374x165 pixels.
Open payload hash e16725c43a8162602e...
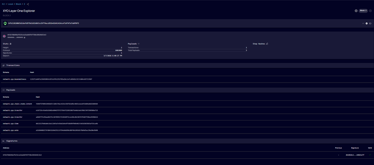click(67, 110)
